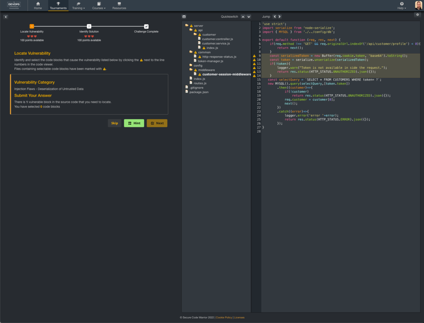This screenshot has width=424, height=323.
Task: Select the vulnerable code block on line 10
Action: 254,59
